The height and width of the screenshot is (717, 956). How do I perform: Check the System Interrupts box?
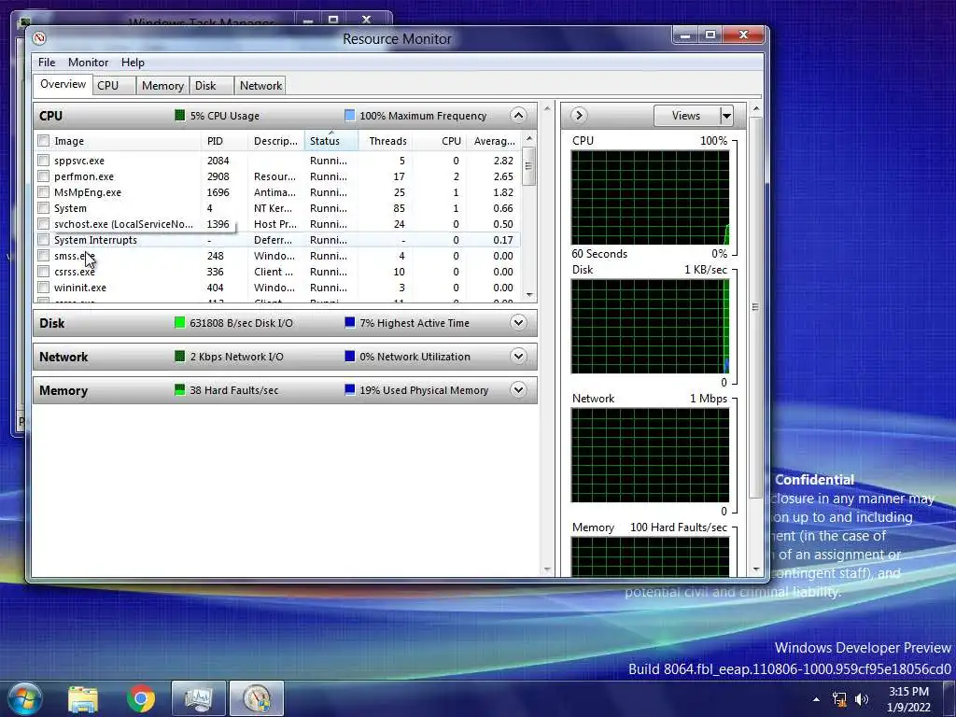point(43,240)
